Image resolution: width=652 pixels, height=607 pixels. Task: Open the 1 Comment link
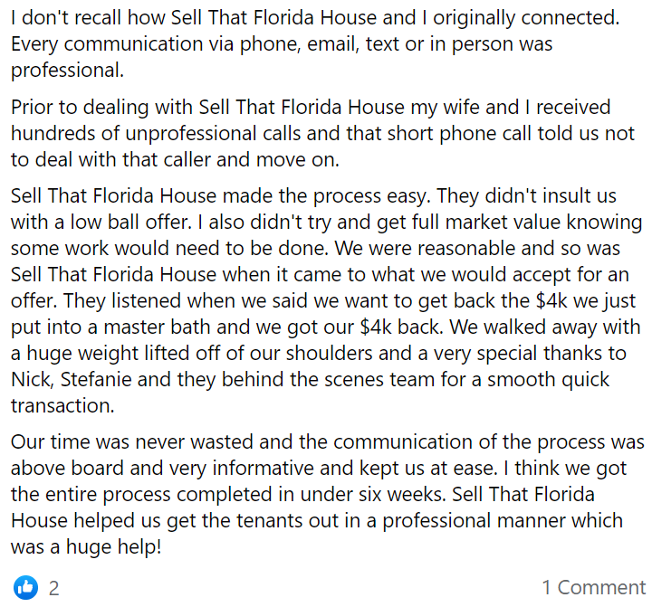(x=594, y=587)
